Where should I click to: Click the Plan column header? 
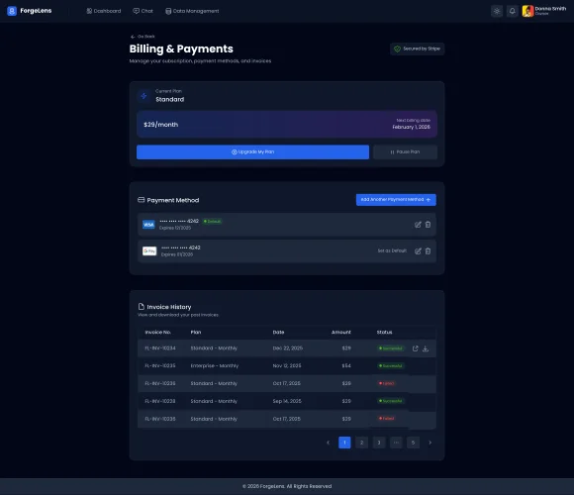[196, 332]
